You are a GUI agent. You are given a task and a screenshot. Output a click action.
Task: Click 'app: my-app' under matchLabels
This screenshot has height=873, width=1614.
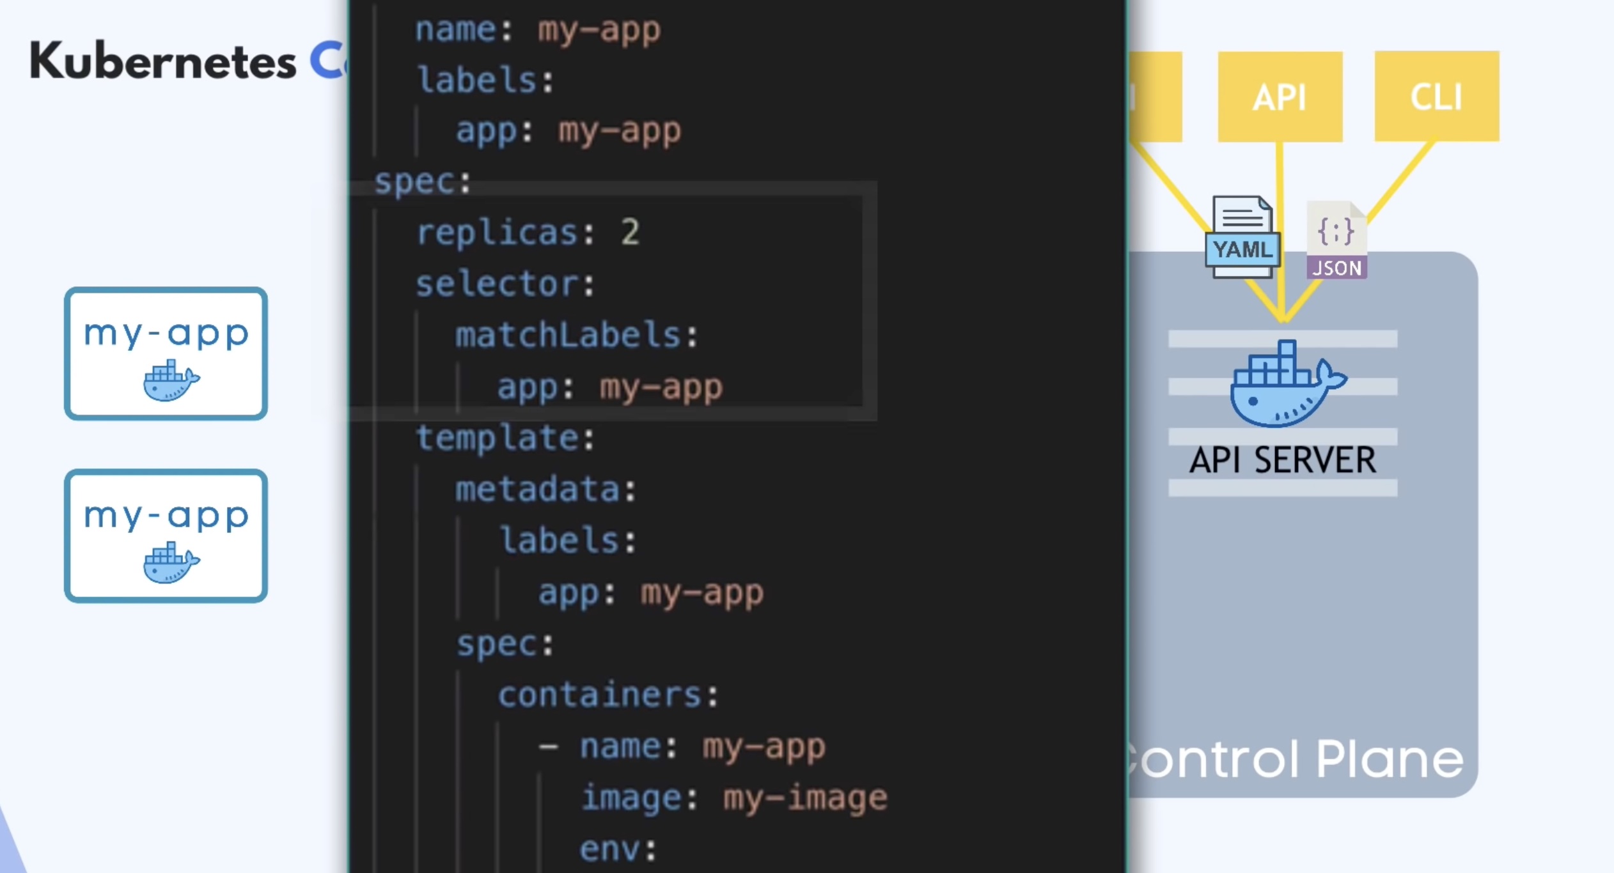tap(610, 387)
